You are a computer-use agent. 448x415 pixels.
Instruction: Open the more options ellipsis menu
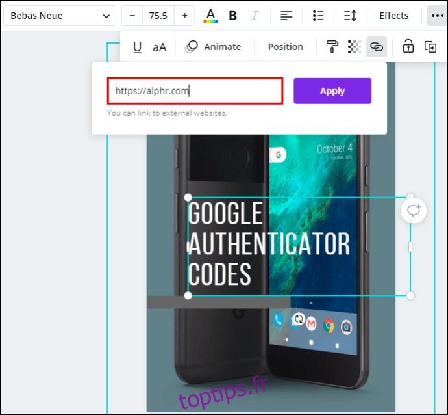click(x=438, y=16)
